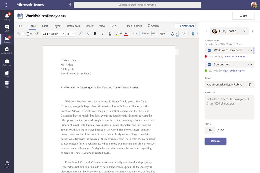The width and height of the screenshot is (260, 173).
Task: Expand numbered list dropdown arrow
Action: (x=156, y=34)
